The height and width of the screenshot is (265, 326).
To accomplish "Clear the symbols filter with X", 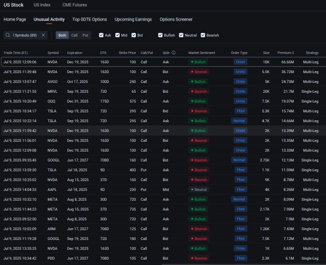I will 43,35.
